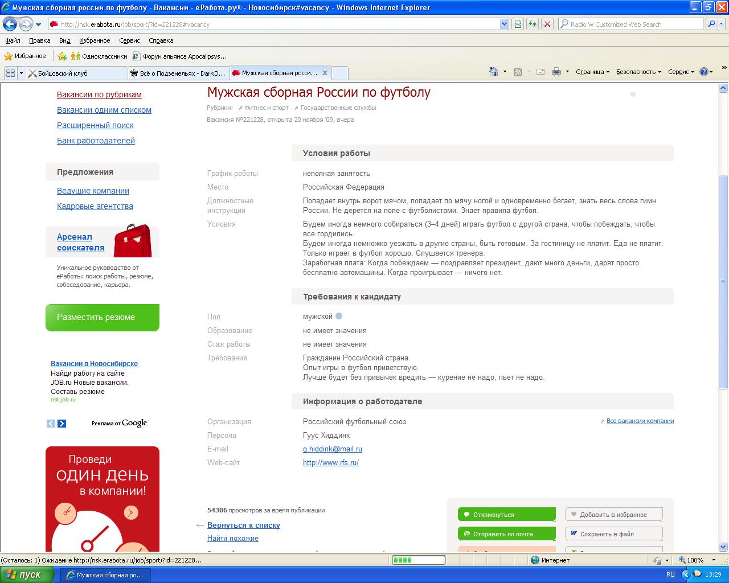Viewport: 729px width, 583px height.
Task: Open Безопасность command bar menu
Action: (x=638, y=72)
